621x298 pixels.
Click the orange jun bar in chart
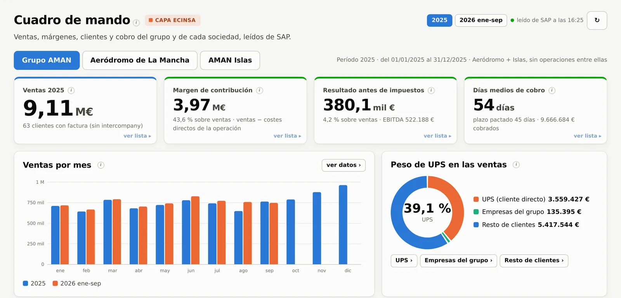tap(195, 230)
